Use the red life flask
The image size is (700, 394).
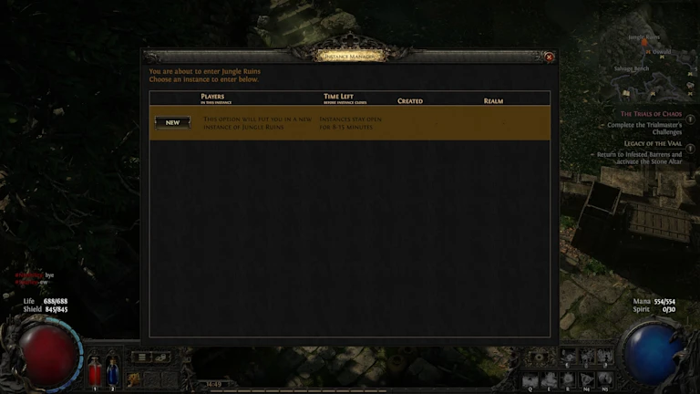pos(95,372)
